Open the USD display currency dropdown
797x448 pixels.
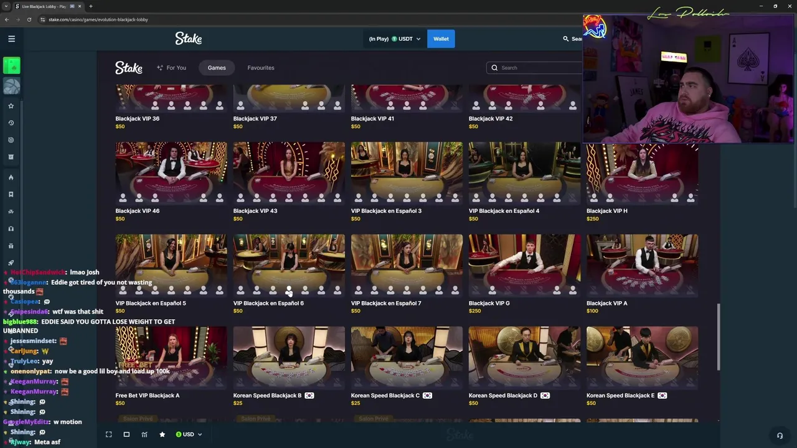pos(189,434)
